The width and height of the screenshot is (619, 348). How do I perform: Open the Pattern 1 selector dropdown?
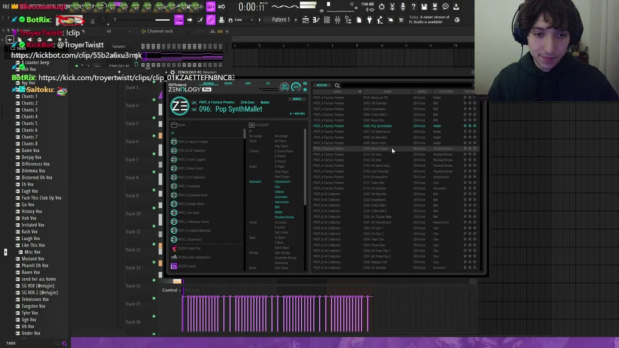coord(281,20)
